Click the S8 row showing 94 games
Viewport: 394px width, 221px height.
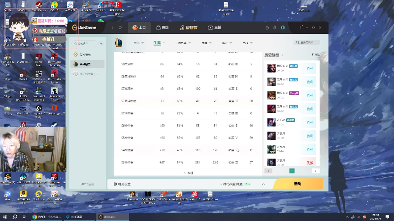click(x=188, y=77)
